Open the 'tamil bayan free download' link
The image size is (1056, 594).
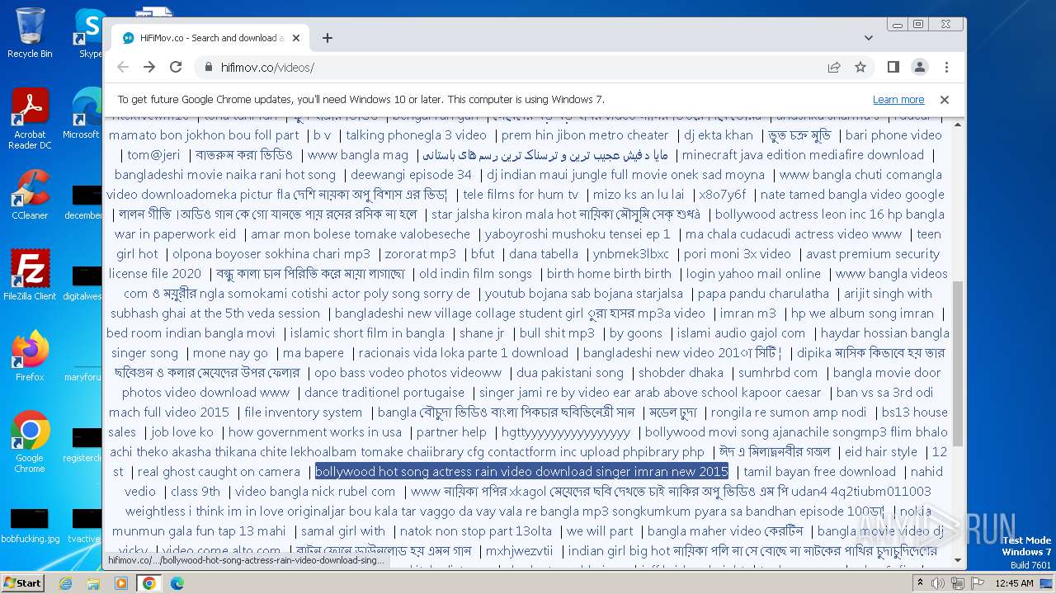tap(820, 472)
